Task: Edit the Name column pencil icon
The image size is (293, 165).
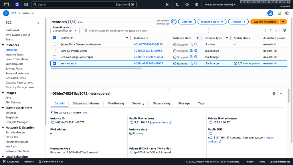Action: point(71,38)
